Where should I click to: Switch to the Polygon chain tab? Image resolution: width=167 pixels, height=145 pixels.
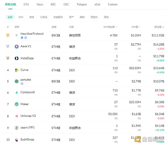point(82,4)
